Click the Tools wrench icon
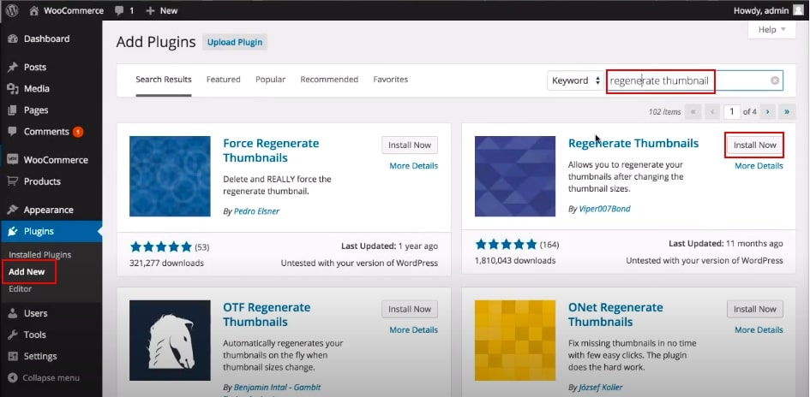Image resolution: width=810 pixels, height=397 pixels. 13,335
